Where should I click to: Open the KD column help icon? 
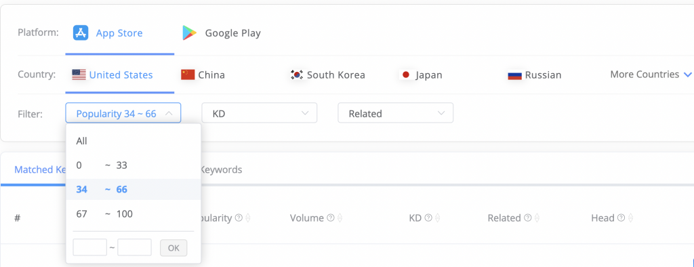[x=428, y=218]
